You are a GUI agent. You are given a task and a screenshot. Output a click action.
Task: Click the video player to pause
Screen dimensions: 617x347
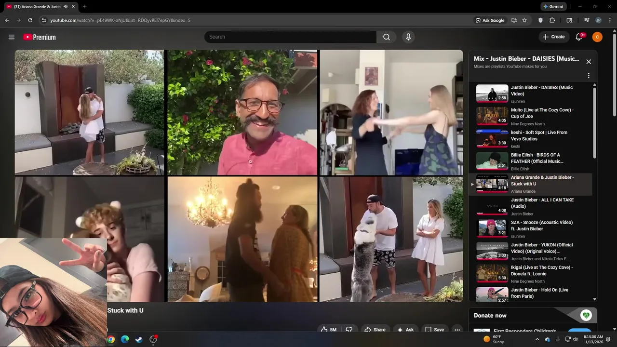[x=239, y=176]
